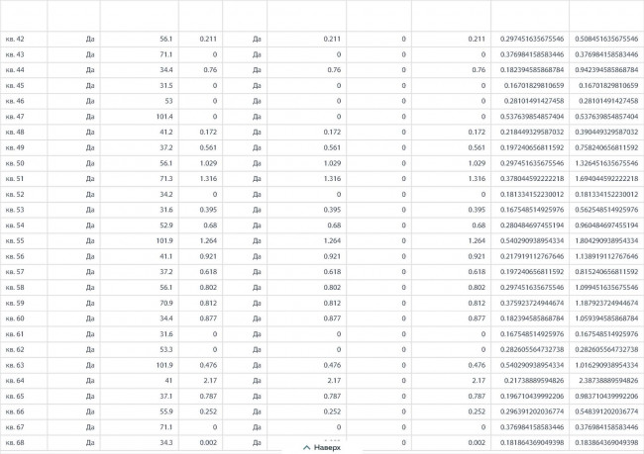Select row label кв. 43
644x454 pixels.
(x=15, y=54)
